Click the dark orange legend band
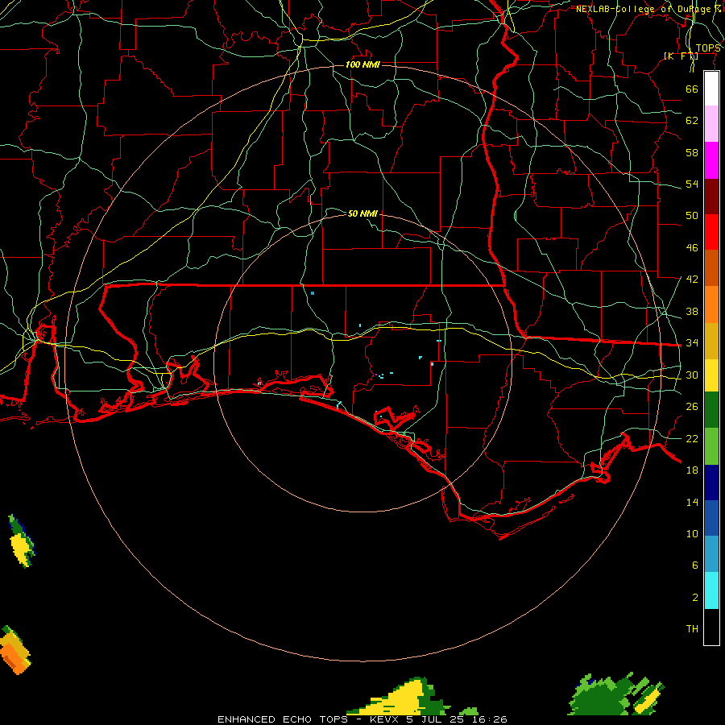This screenshot has width=725, height=725. tap(711, 267)
